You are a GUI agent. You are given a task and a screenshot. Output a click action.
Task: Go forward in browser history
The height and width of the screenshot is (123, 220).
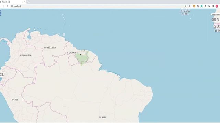point(3,6)
